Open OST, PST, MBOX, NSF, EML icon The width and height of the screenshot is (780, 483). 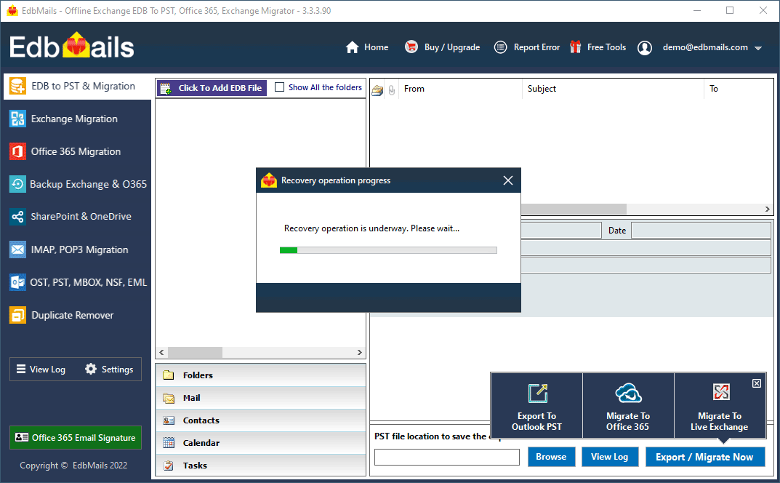[x=17, y=282]
